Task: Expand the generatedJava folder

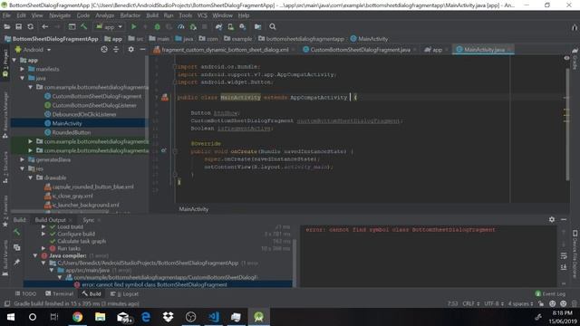Action: click(22, 159)
